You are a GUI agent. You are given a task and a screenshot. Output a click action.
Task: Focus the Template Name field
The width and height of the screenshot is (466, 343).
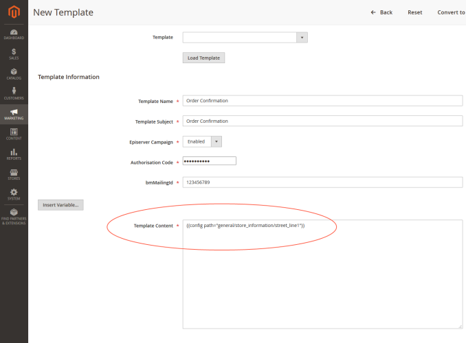322,101
